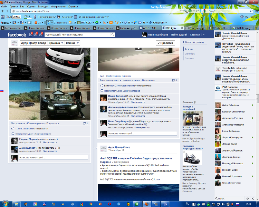Click browser forward arrow

(x=7, y=11)
